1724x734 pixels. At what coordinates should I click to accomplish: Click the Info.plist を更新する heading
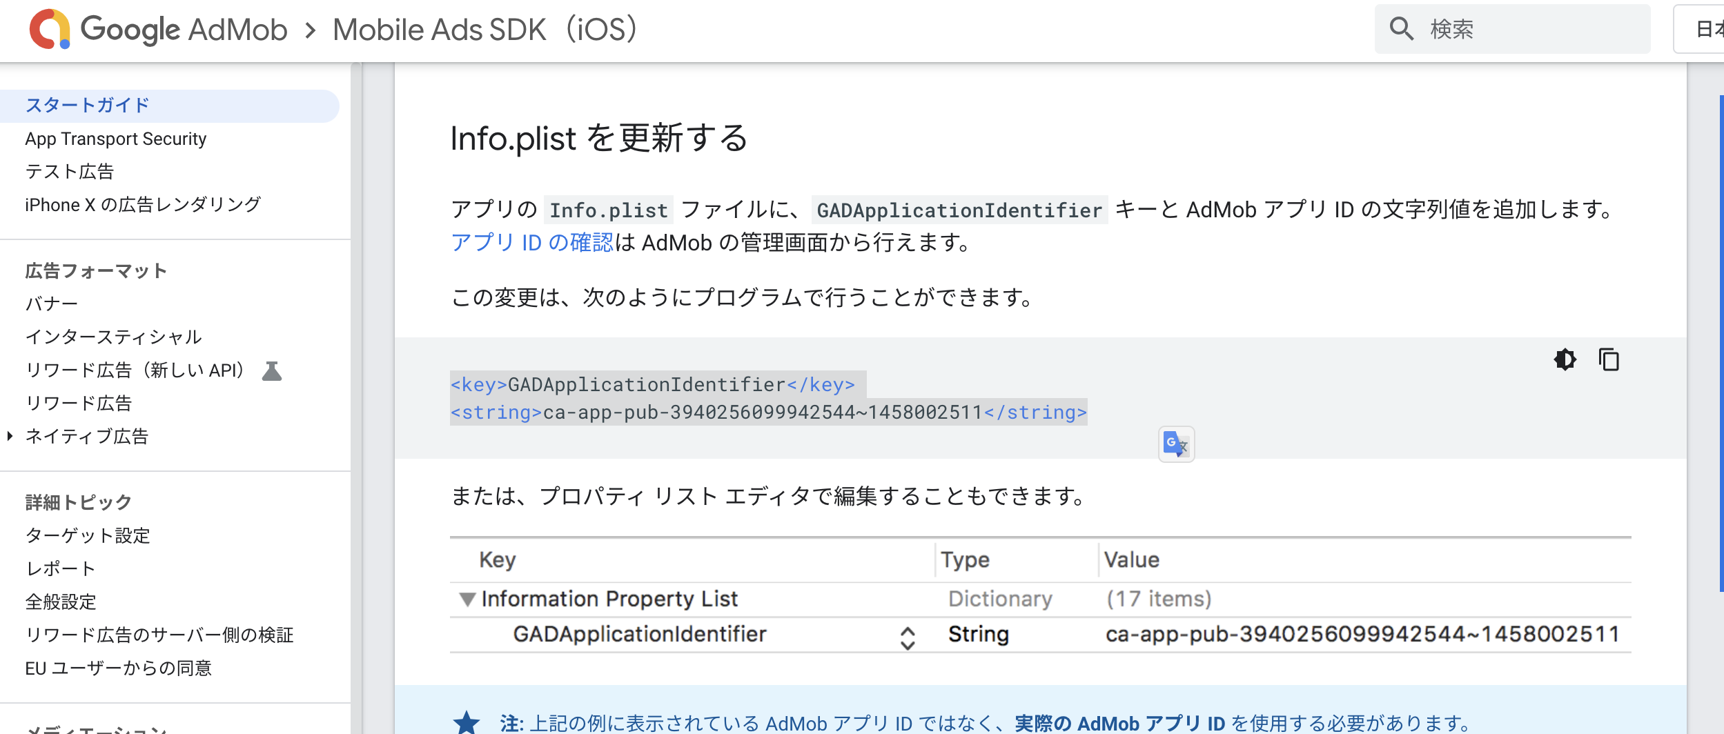(x=599, y=138)
